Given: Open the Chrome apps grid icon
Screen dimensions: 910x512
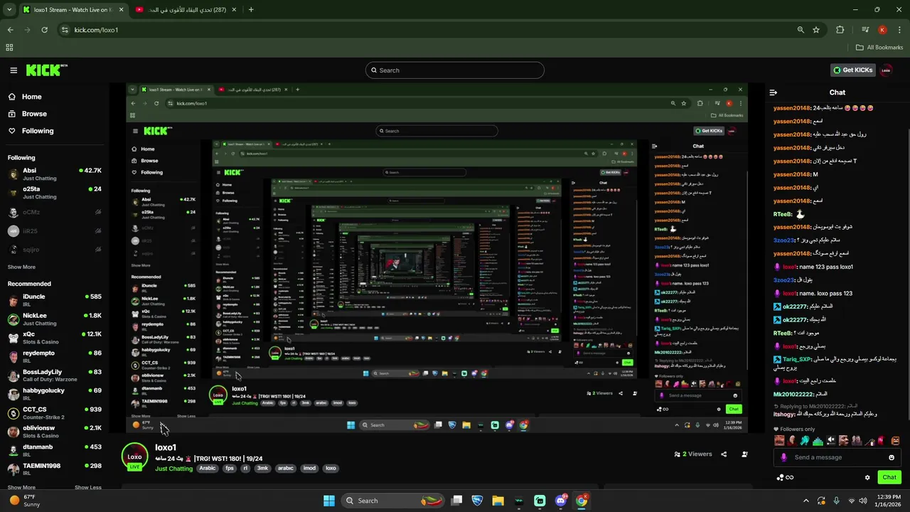Looking at the screenshot, I should [9, 48].
